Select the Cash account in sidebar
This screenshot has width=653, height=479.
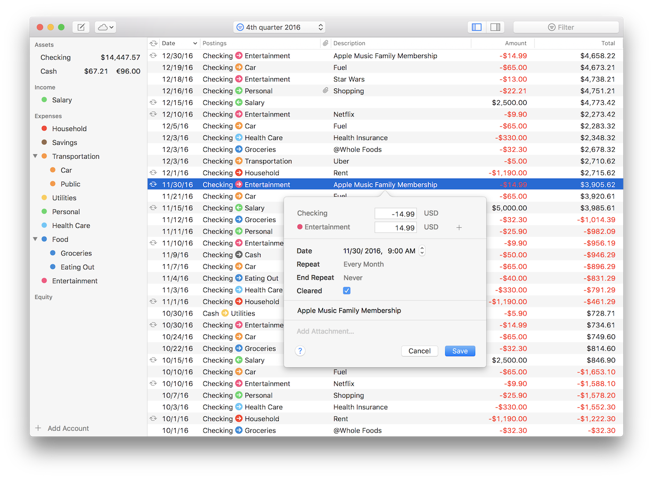tap(88, 71)
